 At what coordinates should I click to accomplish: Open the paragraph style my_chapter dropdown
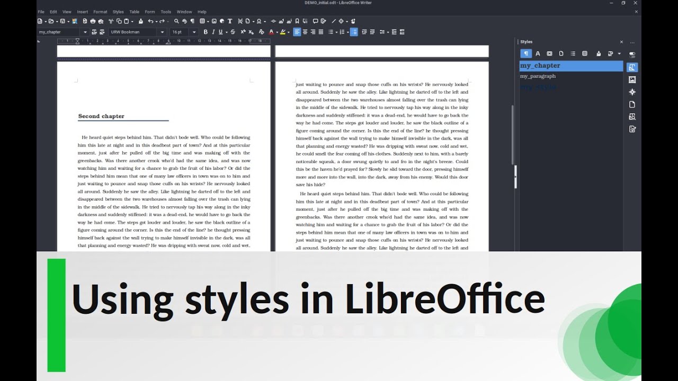click(85, 32)
